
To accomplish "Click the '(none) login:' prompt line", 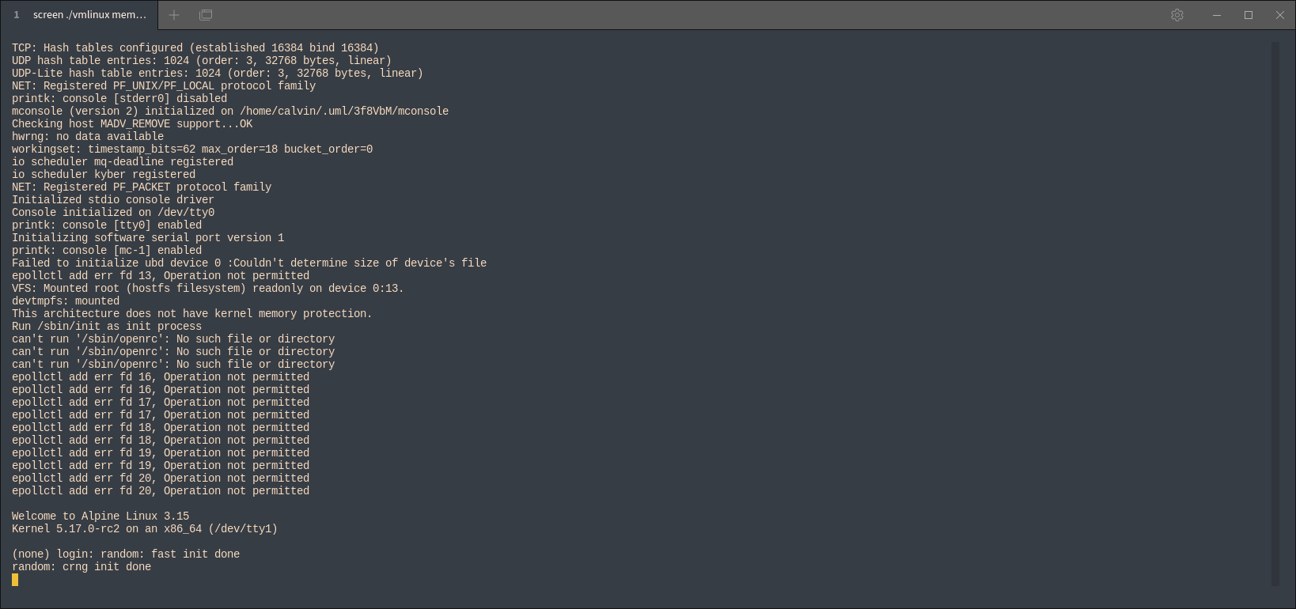I will click(x=126, y=554).
